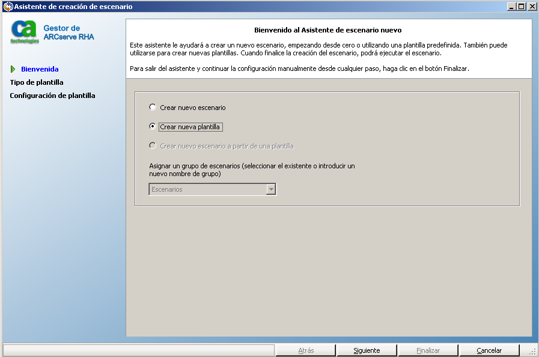This screenshot has height=357, width=539.
Task: Click the Asignar un grupo de escenarios label
Action: [x=252, y=169]
